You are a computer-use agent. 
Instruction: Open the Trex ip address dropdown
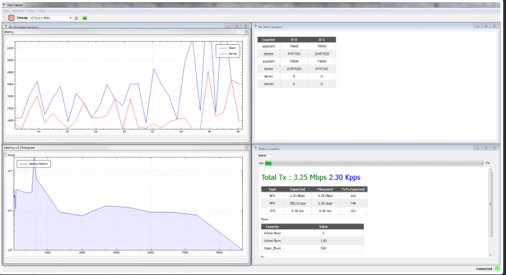click(71, 18)
